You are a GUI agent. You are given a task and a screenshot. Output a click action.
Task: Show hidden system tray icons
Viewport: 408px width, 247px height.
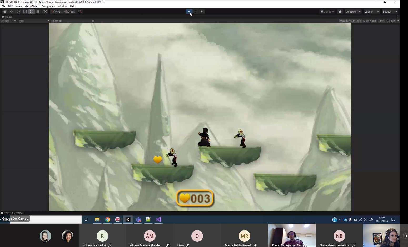(340, 220)
